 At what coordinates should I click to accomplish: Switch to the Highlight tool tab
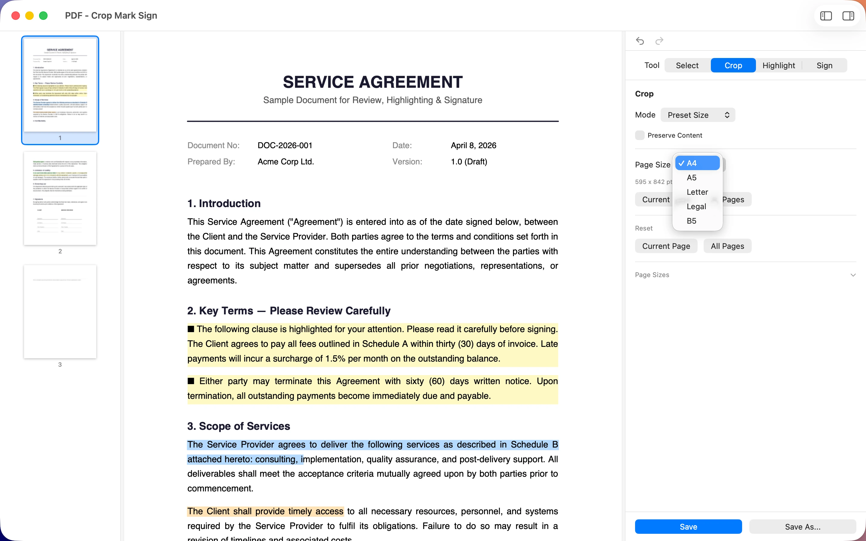tap(779, 66)
